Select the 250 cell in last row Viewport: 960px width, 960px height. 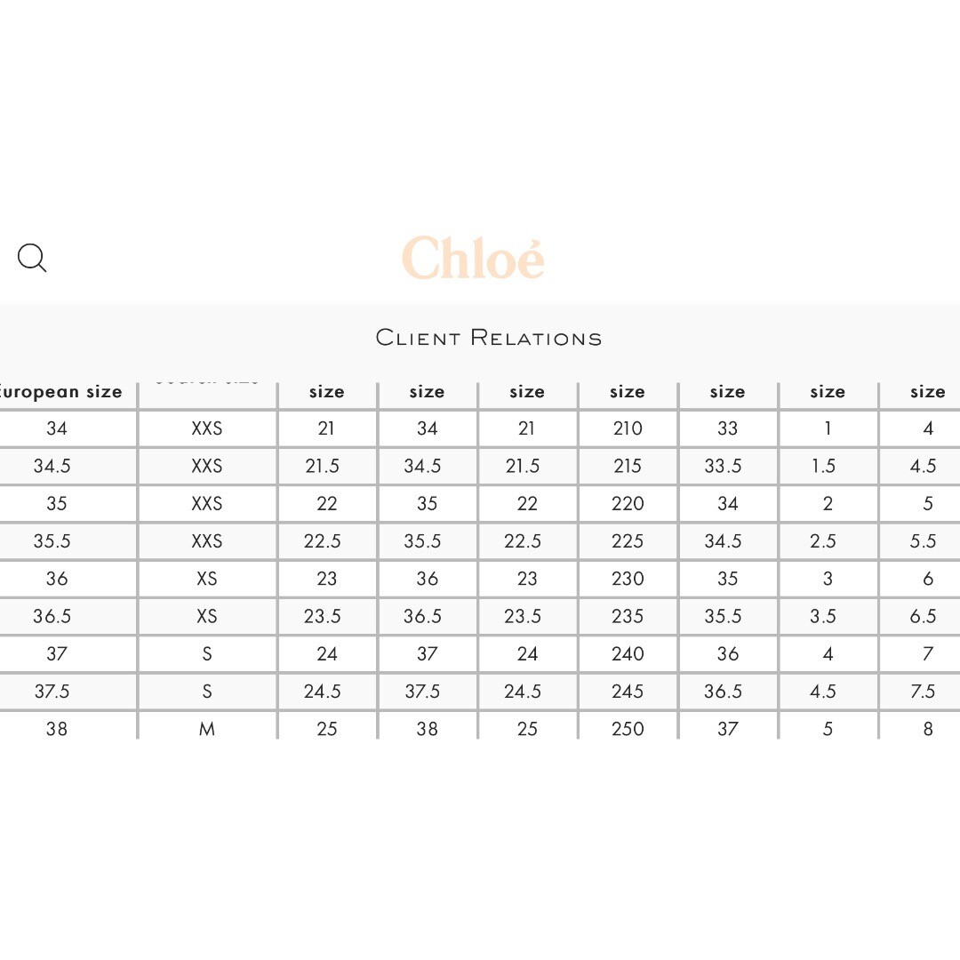628,729
